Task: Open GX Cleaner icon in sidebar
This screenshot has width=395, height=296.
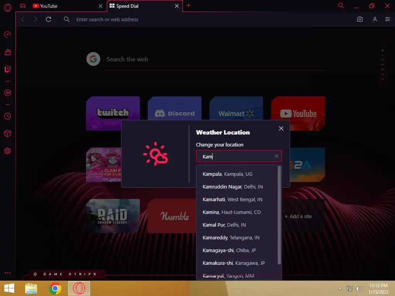Action: 8,52
